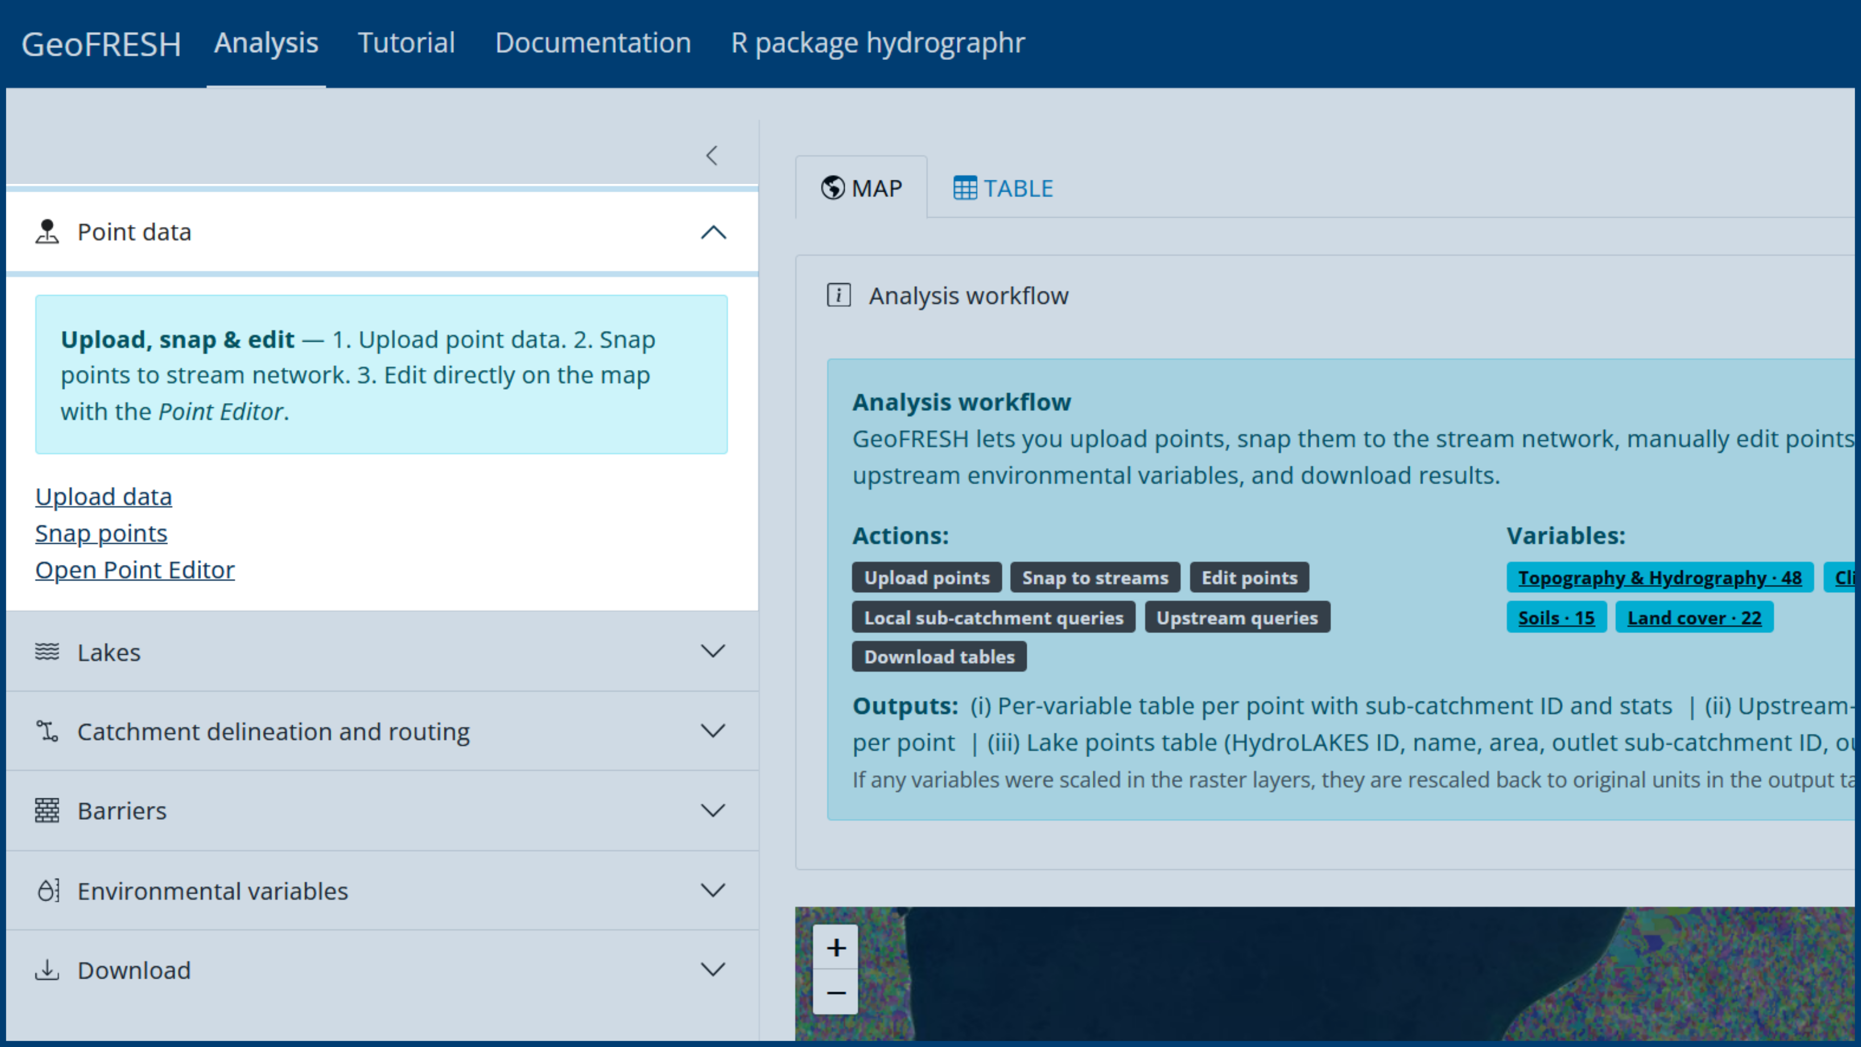Click the 'Variables:' label

[1565, 536]
